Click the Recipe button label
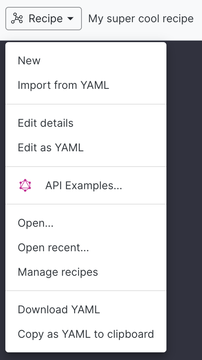The width and height of the screenshot is (202, 360). (x=46, y=19)
